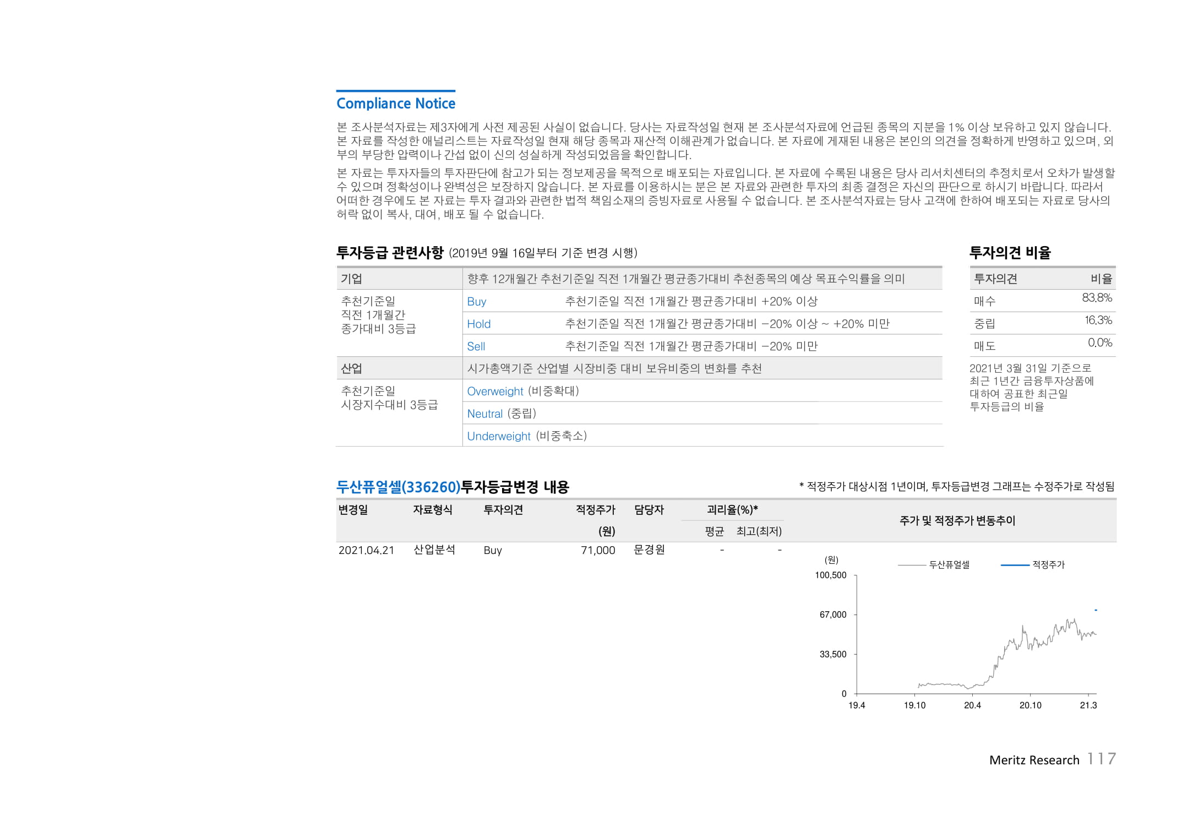1193x826 pixels.
Task: Click the 16.3% 중립 ratio value
Action: pyautogui.click(x=1098, y=320)
